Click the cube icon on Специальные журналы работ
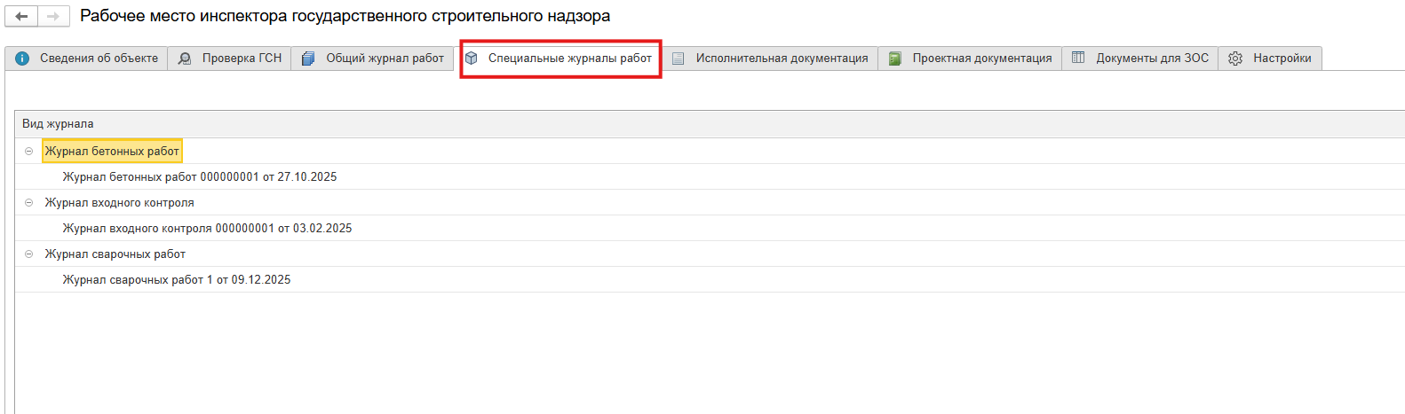This screenshot has height=414, width=1405. point(472,59)
